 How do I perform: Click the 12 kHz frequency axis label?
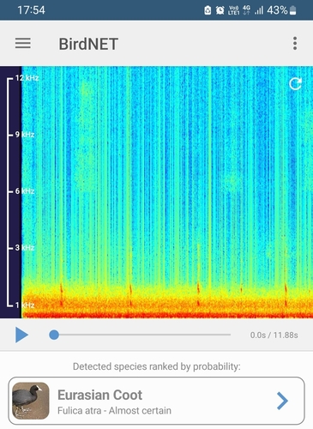click(x=27, y=78)
